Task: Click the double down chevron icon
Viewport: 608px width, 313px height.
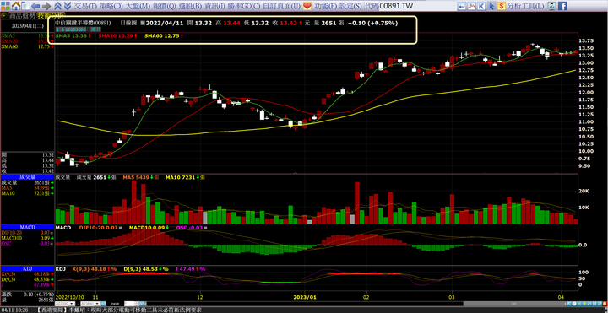Action: (x=67, y=6)
